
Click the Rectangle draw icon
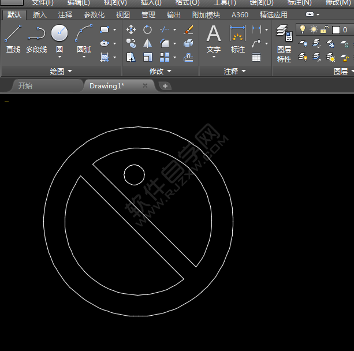tap(105, 29)
